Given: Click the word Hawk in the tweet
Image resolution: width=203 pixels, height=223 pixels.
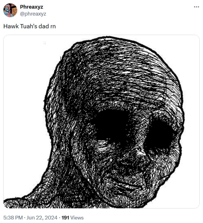Looking at the screenshot, I should (11, 26).
